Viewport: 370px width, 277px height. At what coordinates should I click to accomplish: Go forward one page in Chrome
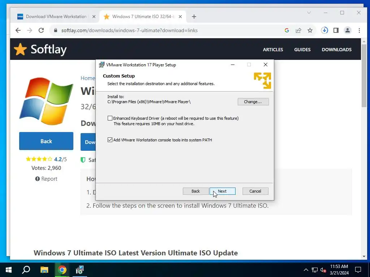[x=30, y=30]
